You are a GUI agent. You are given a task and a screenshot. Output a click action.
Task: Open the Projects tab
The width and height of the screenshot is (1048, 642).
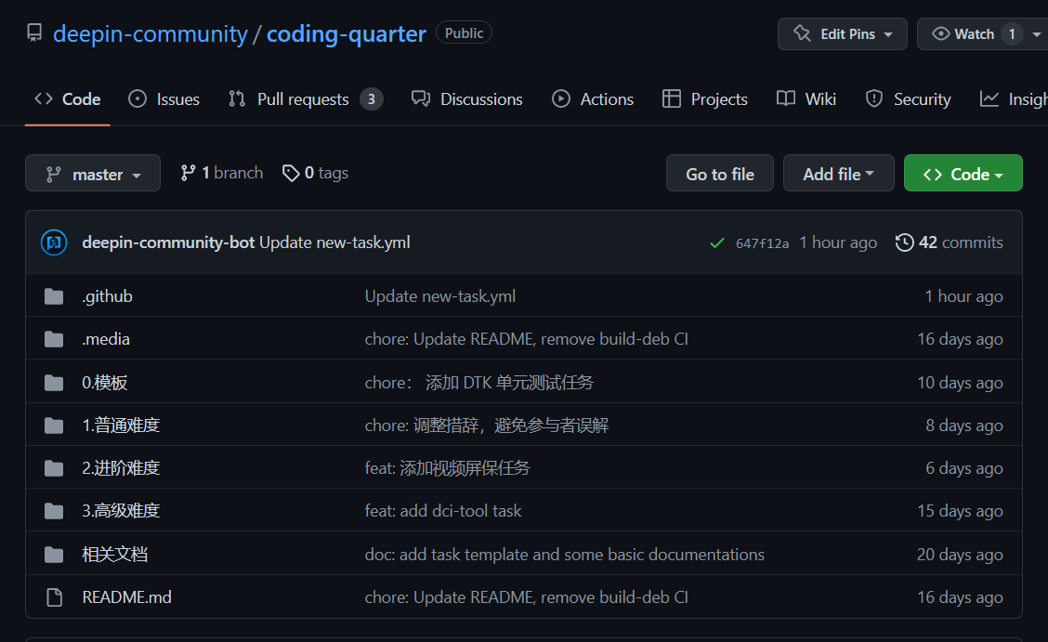(705, 99)
